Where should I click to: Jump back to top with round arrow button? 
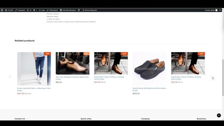tap(219, 115)
